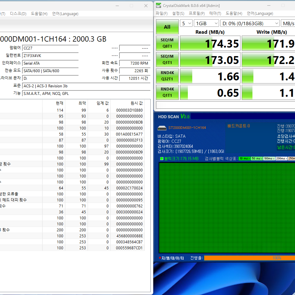Start the RND4K Q1T1 benchmark
295x295 pixels.
click(x=167, y=92)
